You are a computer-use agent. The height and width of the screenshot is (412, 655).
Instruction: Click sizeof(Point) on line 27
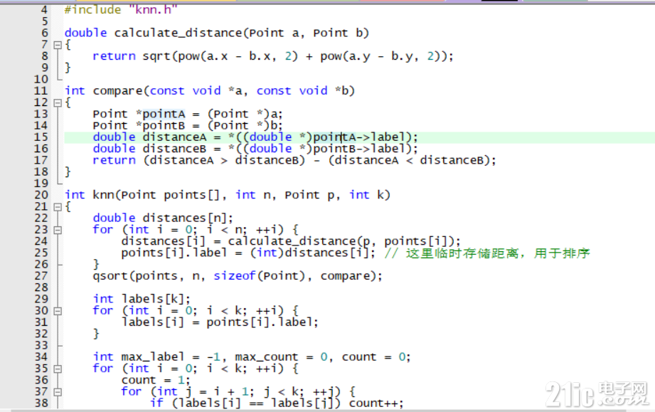click(x=260, y=276)
